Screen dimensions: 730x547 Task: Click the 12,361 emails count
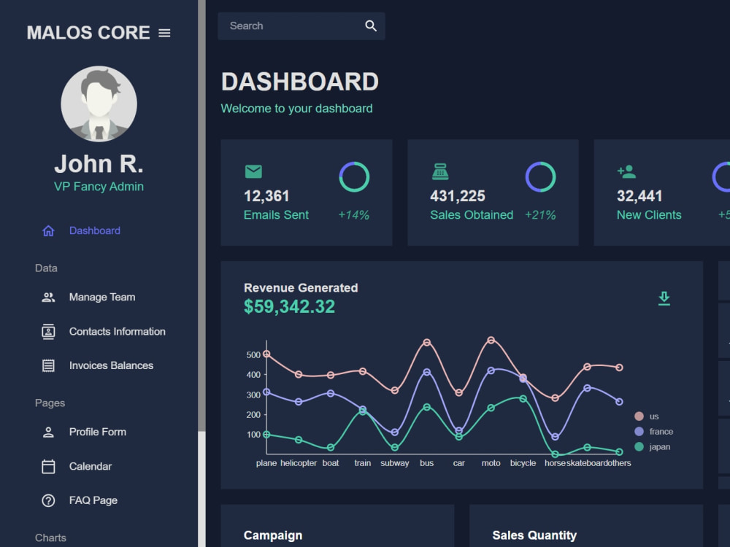pyautogui.click(x=266, y=195)
